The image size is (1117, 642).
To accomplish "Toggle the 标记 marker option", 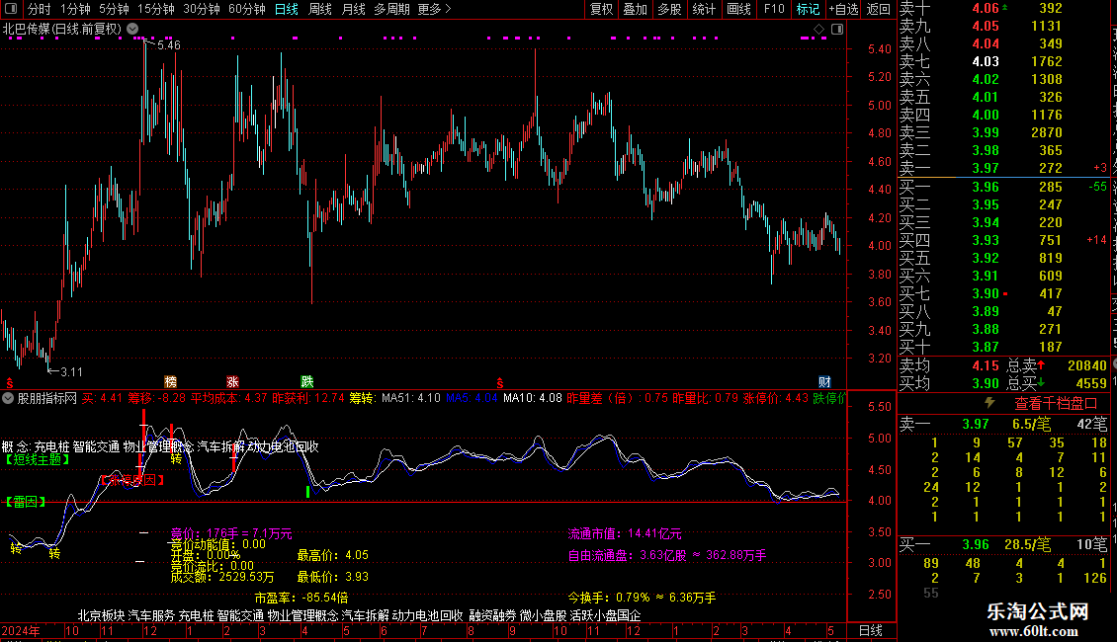I will pos(808,9).
